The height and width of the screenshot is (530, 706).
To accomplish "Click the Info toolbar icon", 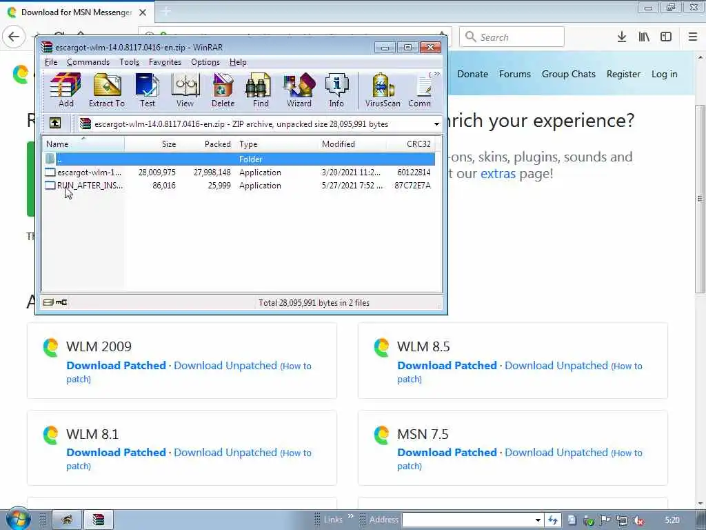I will pos(336,90).
